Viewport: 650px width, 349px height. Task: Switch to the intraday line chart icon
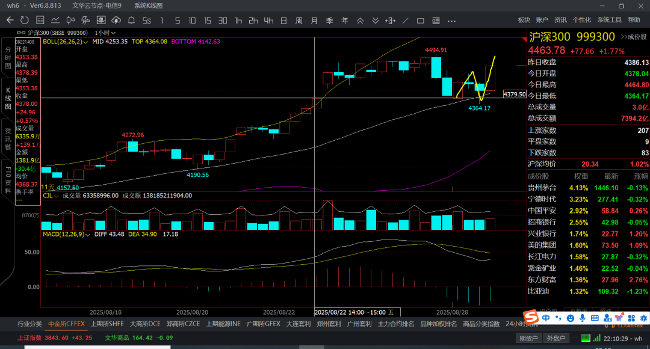(x=55, y=20)
